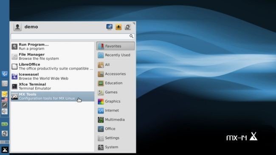Image resolution: width=276 pixels, height=155 pixels.
Task: Open the Multimedia category
Action: coord(115,120)
